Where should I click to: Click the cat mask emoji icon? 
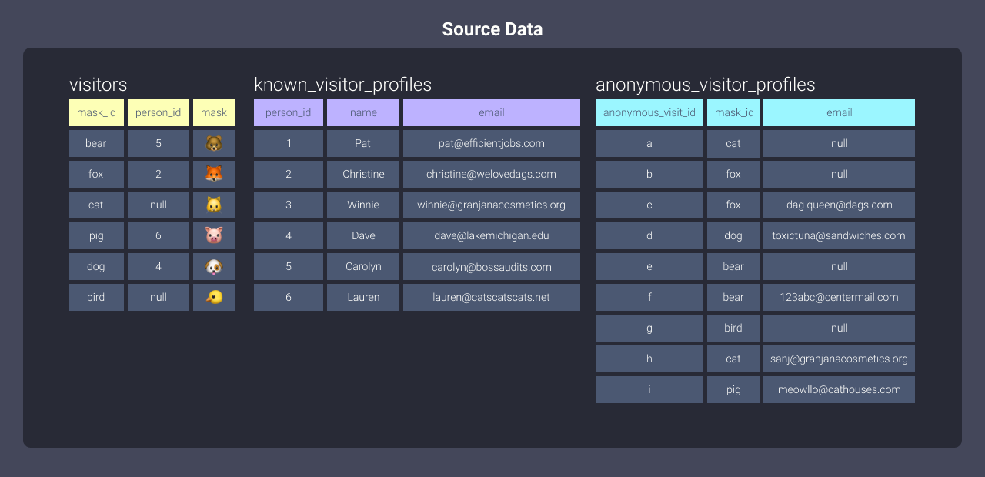point(213,205)
